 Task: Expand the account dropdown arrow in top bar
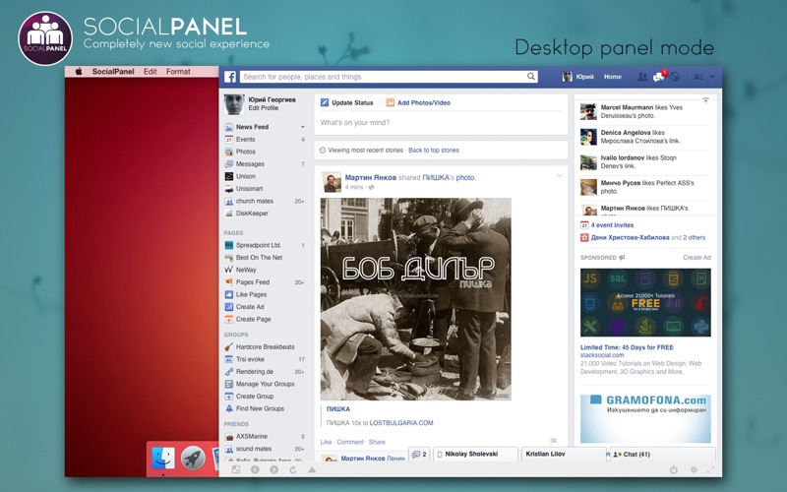pyautogui.click(x=711, y=78)
